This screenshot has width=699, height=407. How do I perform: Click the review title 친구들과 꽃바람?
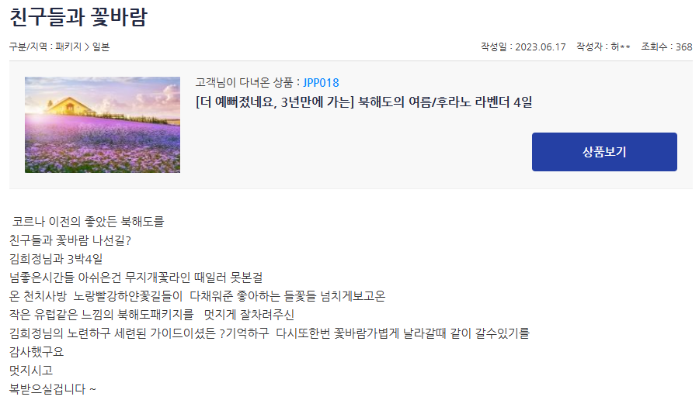coord(78,17)
